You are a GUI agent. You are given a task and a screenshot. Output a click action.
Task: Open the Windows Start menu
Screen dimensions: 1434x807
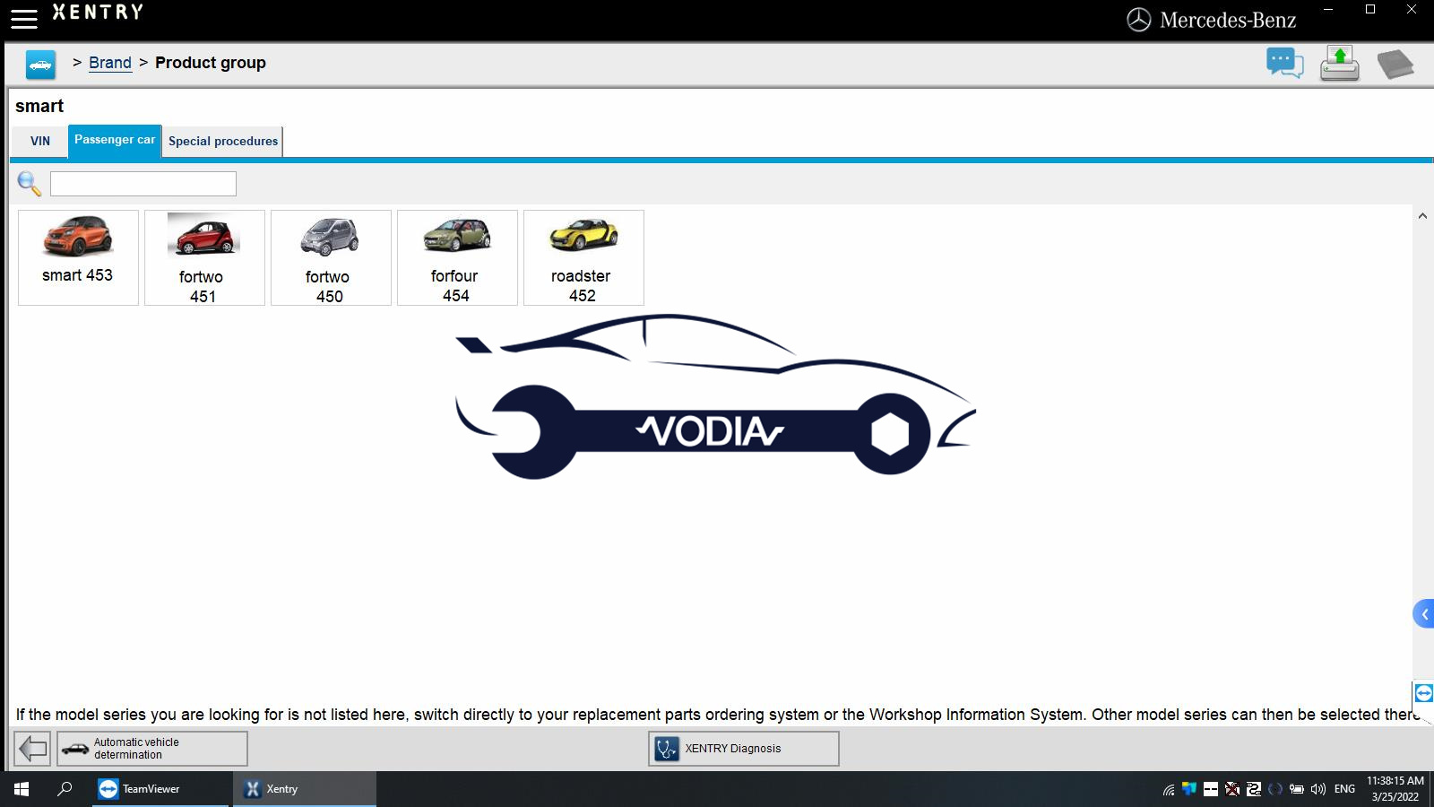(x=22, y=789)
